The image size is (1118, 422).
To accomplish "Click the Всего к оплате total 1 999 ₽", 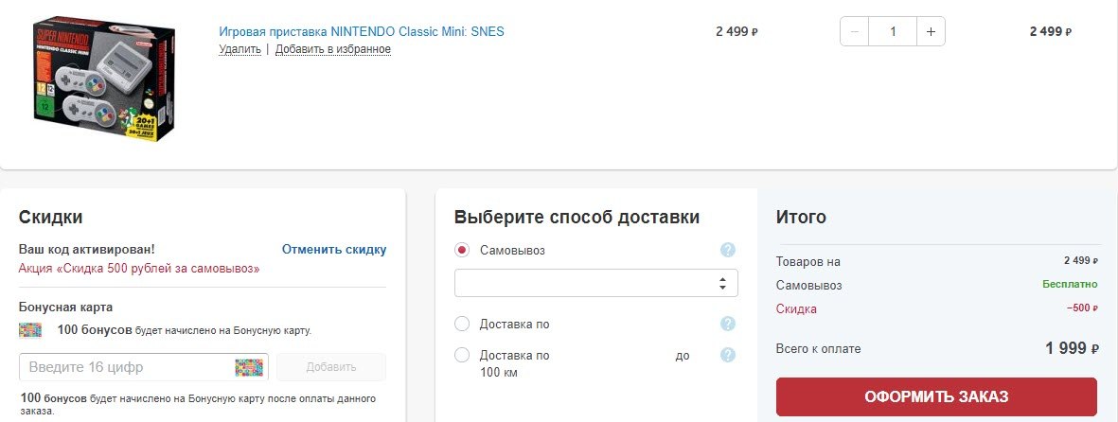I will [x=1072, y=348].
